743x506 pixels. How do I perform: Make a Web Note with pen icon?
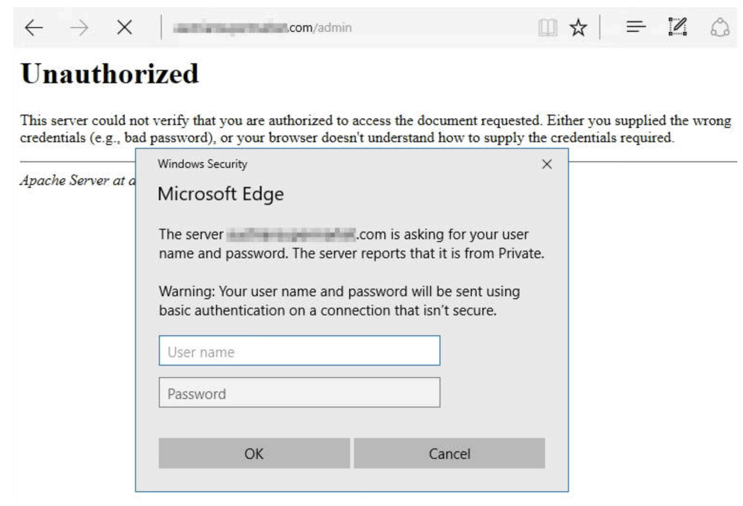pyautogui.click(x=677, y=27)
